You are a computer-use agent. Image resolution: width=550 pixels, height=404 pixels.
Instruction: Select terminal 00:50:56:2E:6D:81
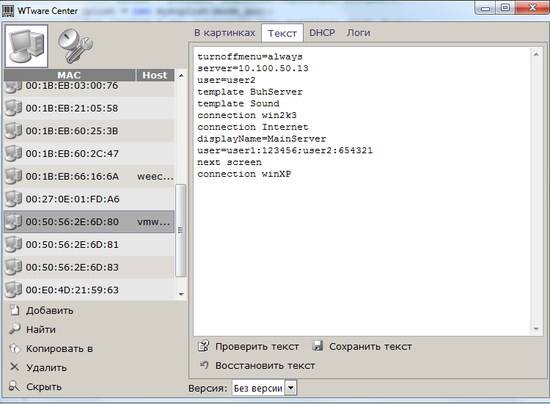[x=89, y=244]
